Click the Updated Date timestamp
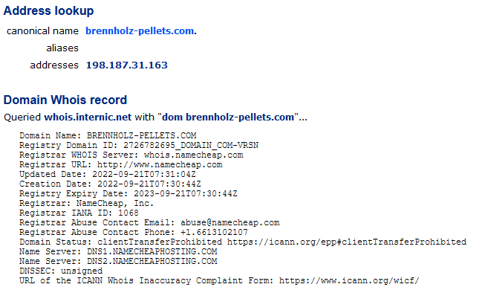The image size is (482, 287). [144, 175]
